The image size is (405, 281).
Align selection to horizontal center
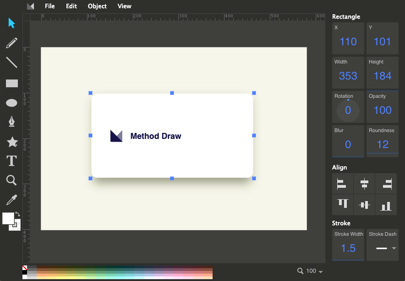tap(364, 184)
